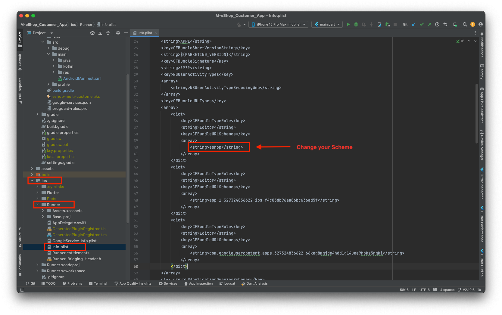Toggle Project side panel button
Viewport: 502px width, 315px height.
coord(20,39)
